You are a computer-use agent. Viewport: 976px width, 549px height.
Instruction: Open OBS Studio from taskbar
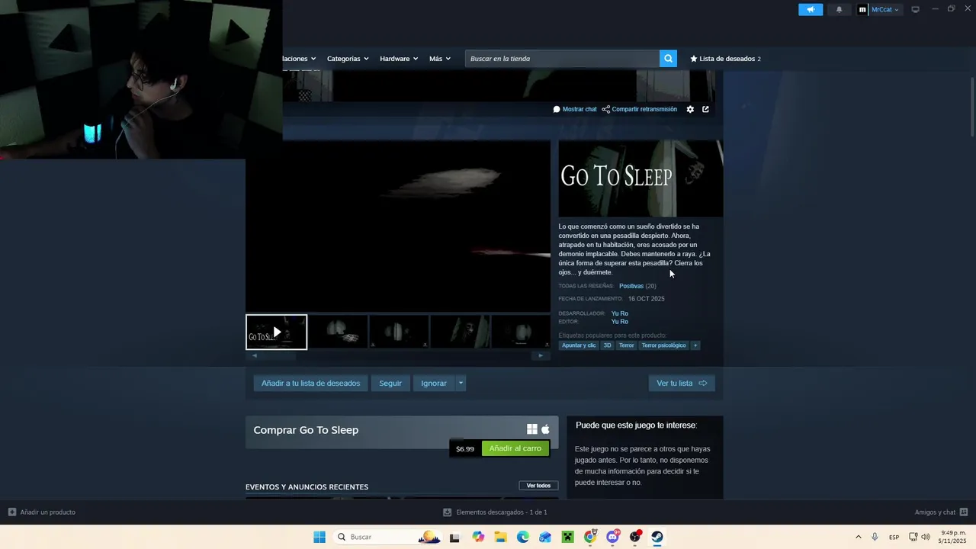(635, 537)
